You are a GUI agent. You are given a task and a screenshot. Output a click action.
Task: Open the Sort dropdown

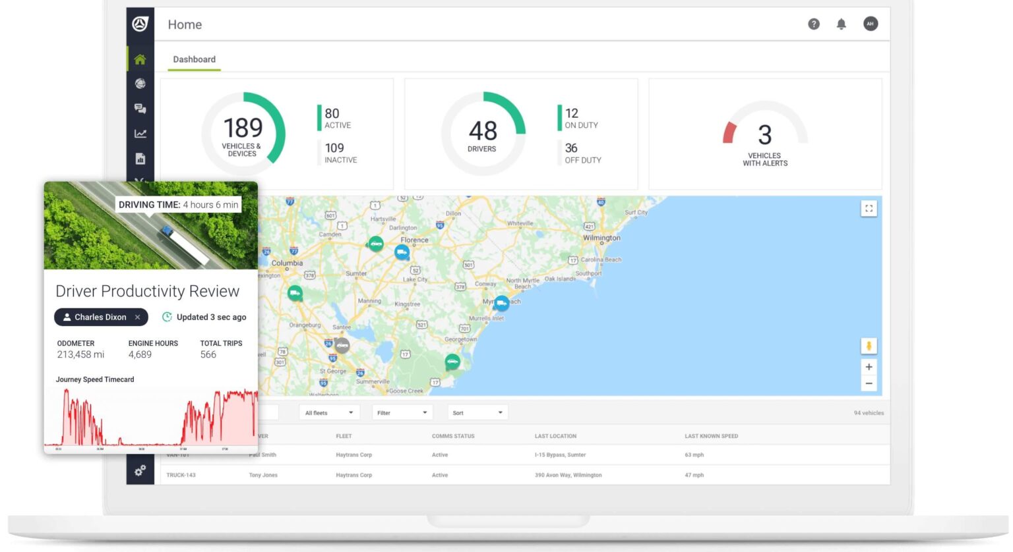click(x=477, y=412)
